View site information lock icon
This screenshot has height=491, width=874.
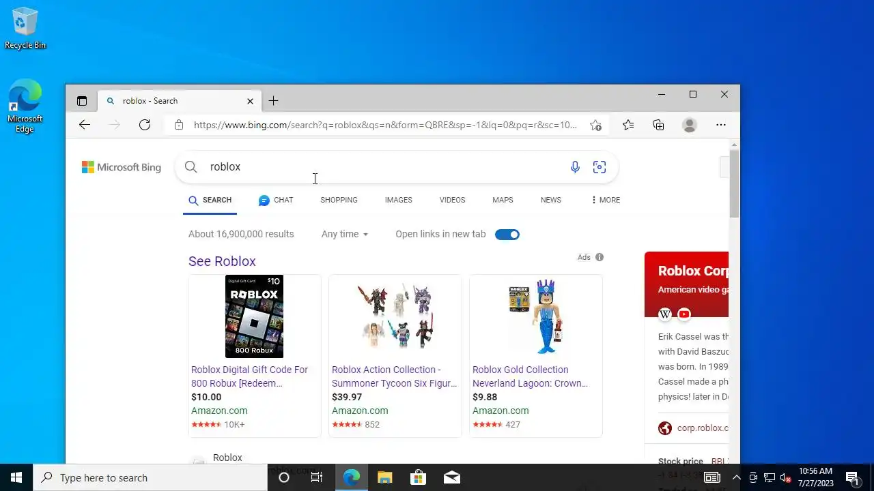pos(179,125)
